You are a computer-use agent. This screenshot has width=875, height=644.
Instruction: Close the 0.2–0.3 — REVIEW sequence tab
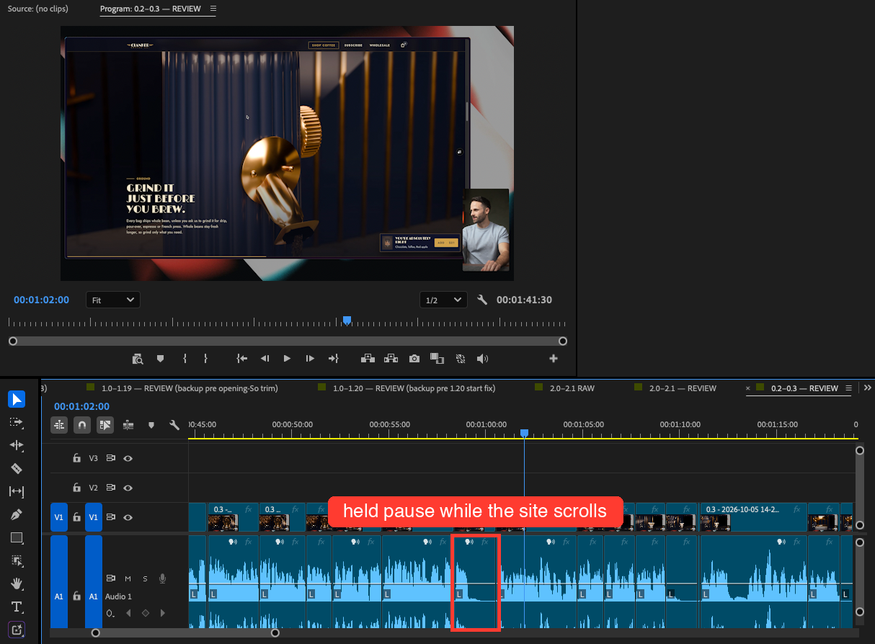click(x=747, y=388)
